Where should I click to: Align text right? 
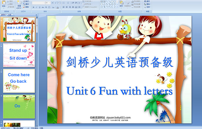(x=70, y=7)
